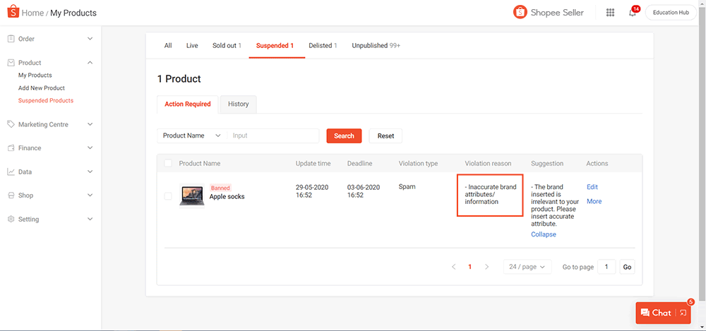
Task: Go to the previous page arrow
Action: tap(454, 267)
